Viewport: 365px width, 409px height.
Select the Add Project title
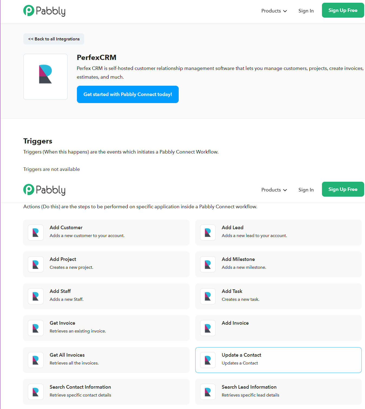coord(63,259)
